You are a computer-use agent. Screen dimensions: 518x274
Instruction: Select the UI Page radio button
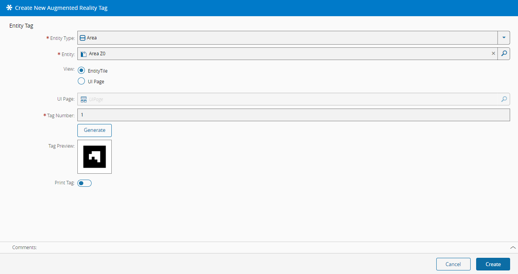(81, 81)
